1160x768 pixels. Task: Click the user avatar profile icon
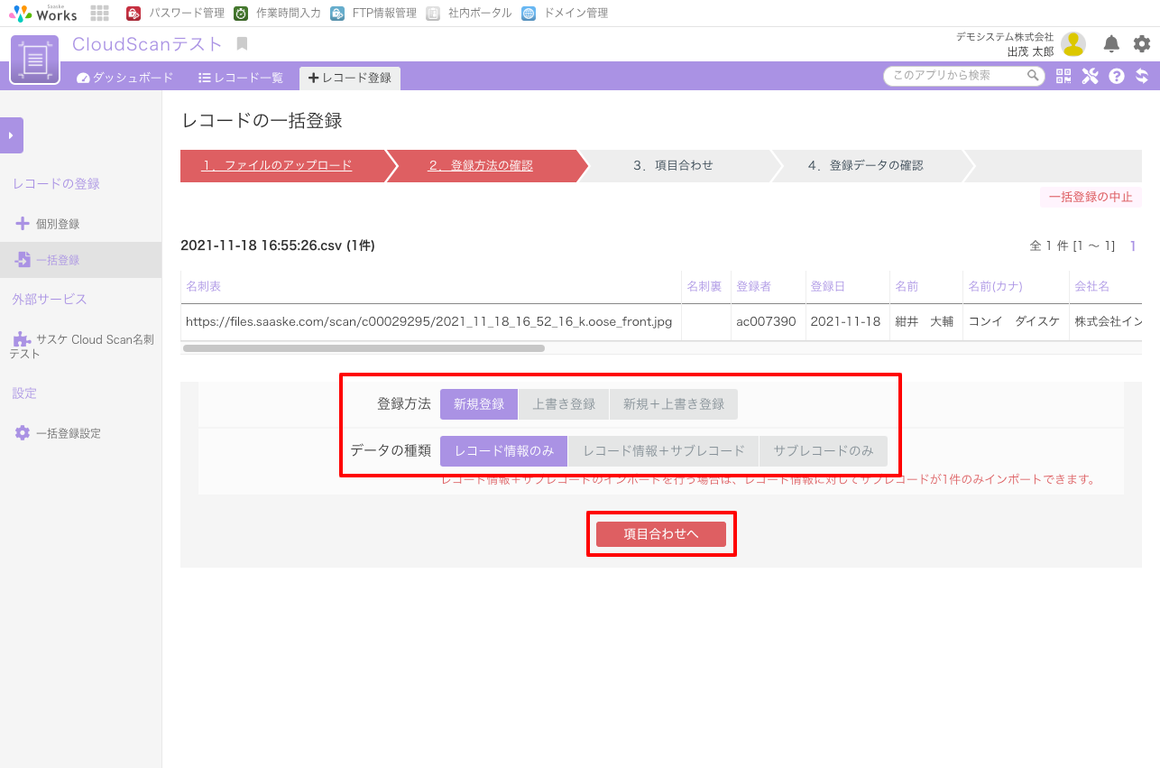tap(1073, 44)
